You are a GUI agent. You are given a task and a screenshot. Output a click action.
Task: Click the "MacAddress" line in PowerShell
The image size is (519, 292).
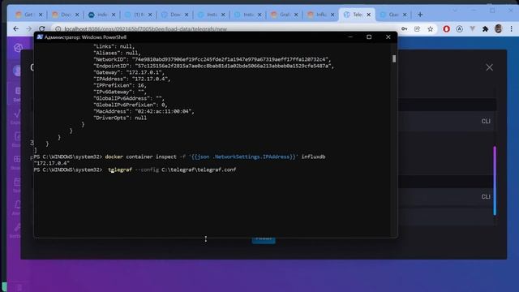tap(144, 112)
